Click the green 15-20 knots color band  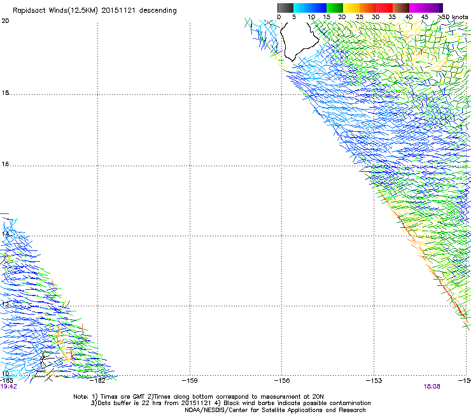pyautogui.click(x=335, y=8)
